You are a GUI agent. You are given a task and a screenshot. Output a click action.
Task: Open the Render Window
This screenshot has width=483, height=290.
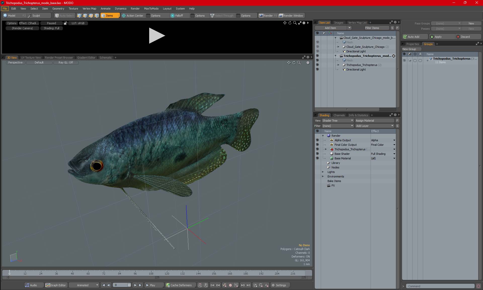click(x=291, y=16)
